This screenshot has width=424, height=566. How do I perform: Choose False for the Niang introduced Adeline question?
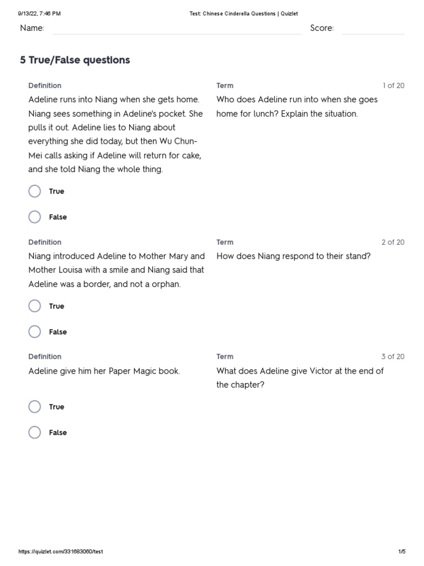[35, 332]
